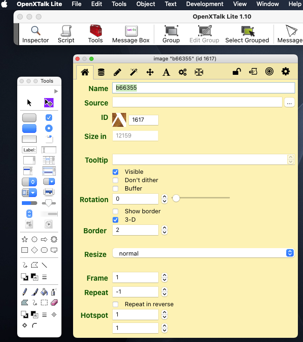Open the Resize dropdown showing normal
Screen dimensions: 303x342
click(x=203, y=253)
